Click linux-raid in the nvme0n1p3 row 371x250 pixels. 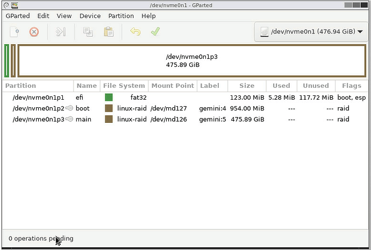(x=132, y=119)
